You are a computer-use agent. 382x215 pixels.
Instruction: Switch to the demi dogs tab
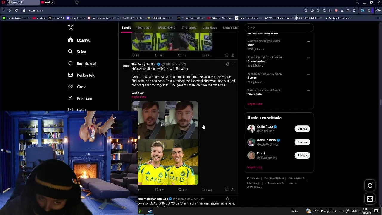210,27
